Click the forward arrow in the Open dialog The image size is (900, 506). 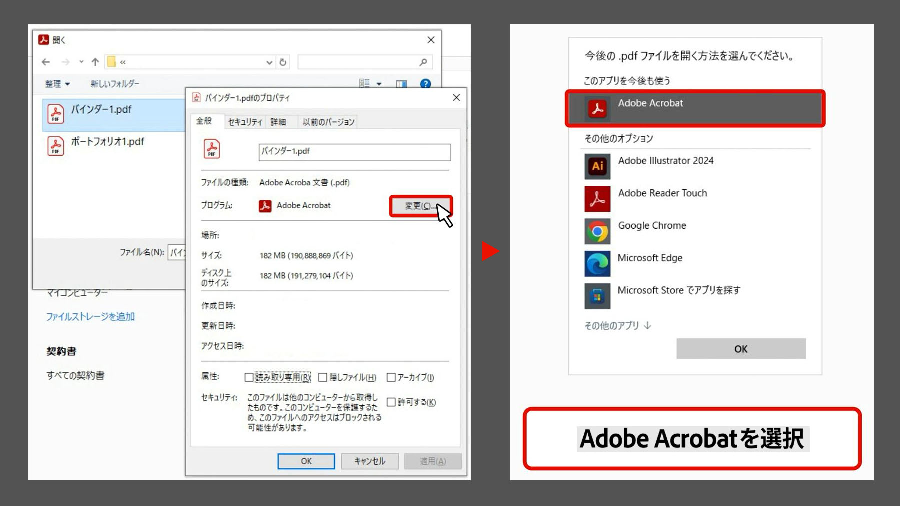pos(65,62)
